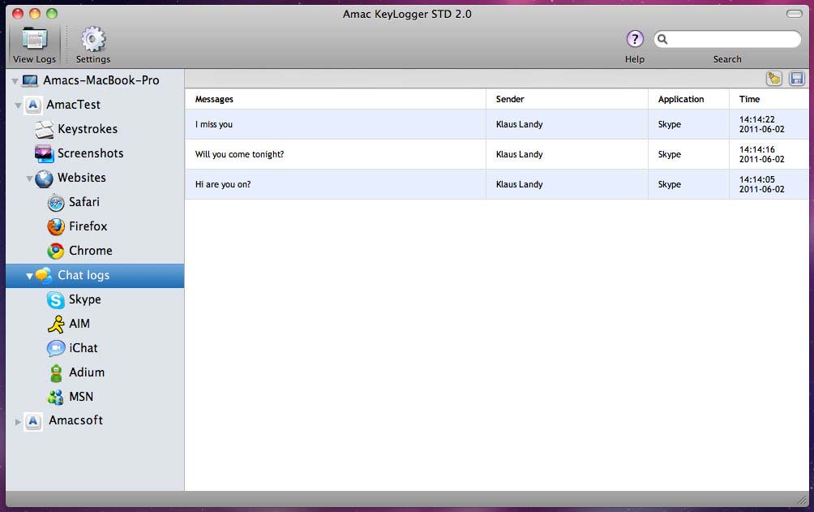Collapse the Amacs-MacBook-Pro tree node
The image size is (814, 512).
click(15, 81)
